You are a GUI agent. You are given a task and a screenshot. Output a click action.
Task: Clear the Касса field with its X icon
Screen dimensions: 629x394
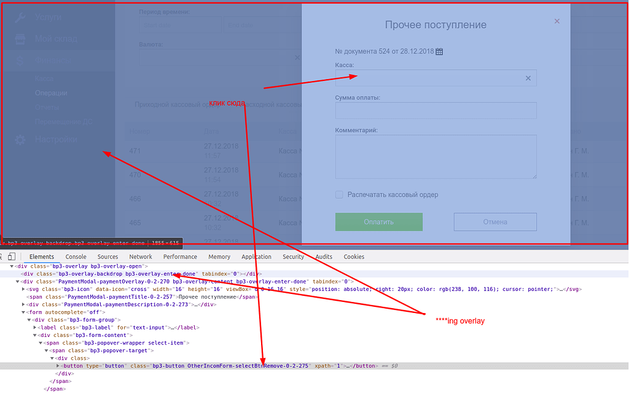528,78
